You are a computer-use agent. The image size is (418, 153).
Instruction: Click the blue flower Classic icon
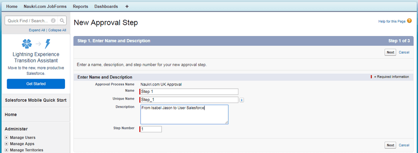click(x=27, y=44)
